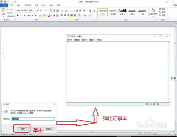Screen dimensions: 177x137
Task: Click the Paste icon in Word's ribbon
Action: (x=3, y=10)
